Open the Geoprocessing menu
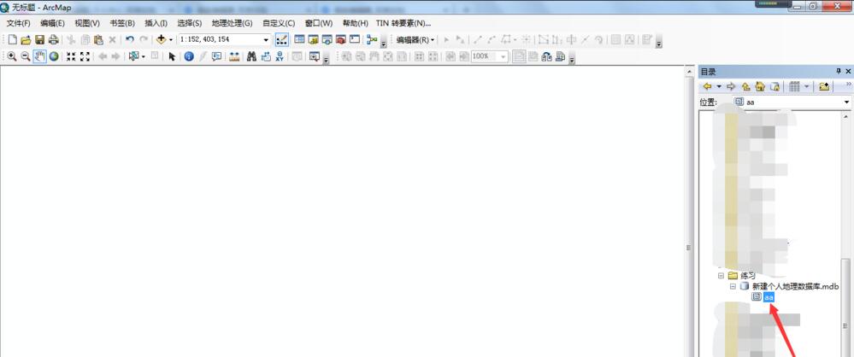854x357 pixels. [x=232, y=23]
